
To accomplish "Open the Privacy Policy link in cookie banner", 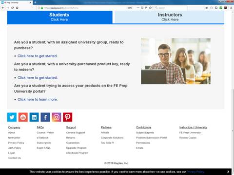I will click(195, 172).
